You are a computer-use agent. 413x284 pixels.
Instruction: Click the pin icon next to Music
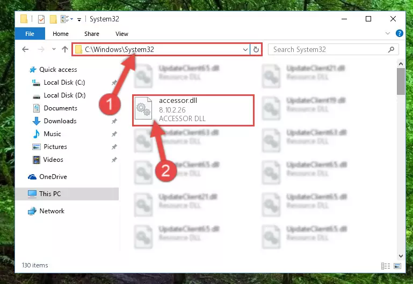[114, 134]
